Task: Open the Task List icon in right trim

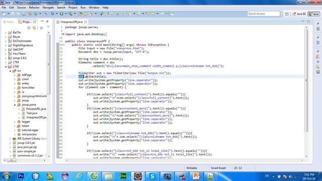Action: pyautogui.click(x=318, y=29)
